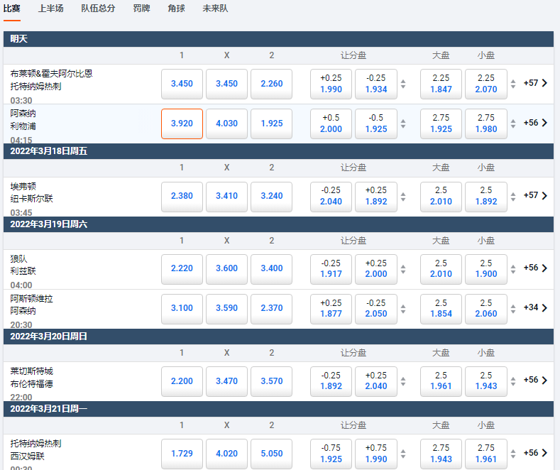This screenshot has height=470, width=560.
Task: Switch to the 上半场 tab
Action: pyautogui.click(x=50, y=9)
